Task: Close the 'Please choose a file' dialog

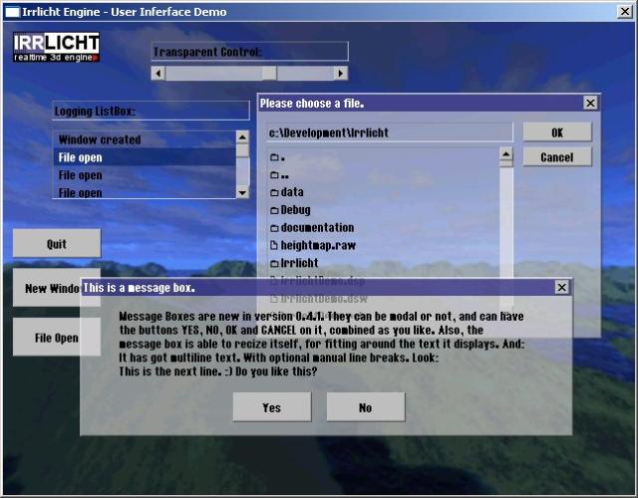Action: pos(590,103)
